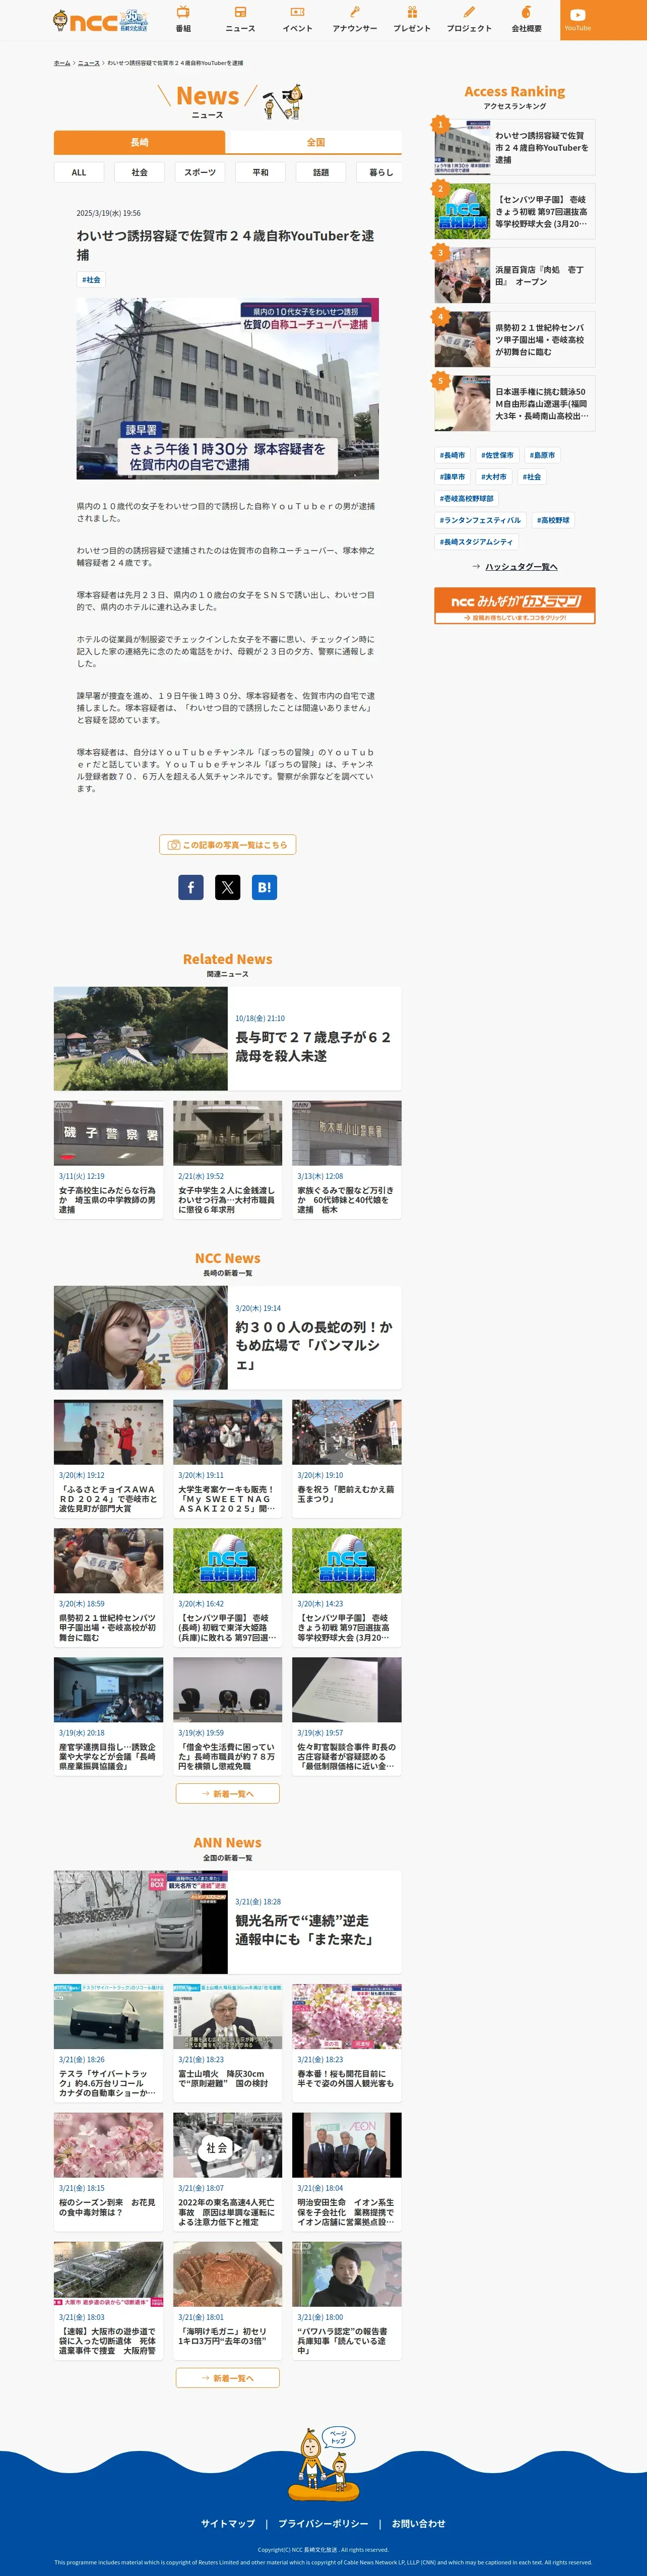Switch to the 長崎 news tab
This screenshot has width=647, height=2576.
pos(139,142)
